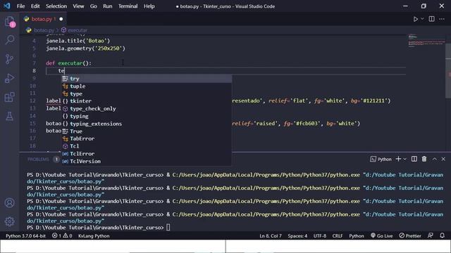Open the Help menu
Screen dimensions: 451x253
tap(149, 6)
